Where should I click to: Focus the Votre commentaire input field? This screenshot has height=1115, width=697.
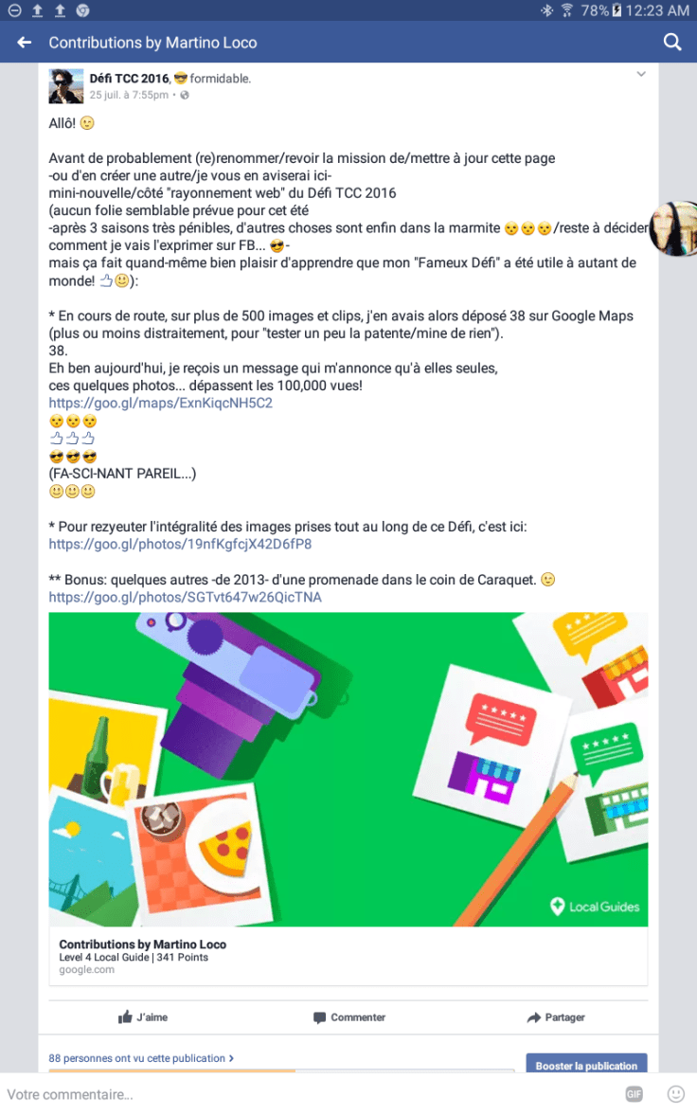(306, 1094)
